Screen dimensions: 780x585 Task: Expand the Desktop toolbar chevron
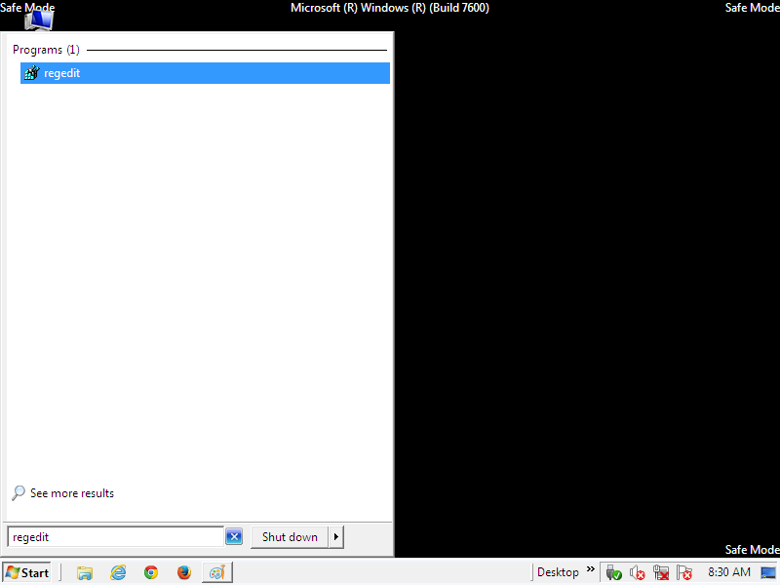[590, 571]
